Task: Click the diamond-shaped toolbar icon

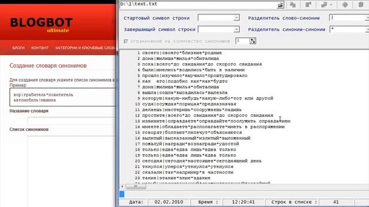Action: [345, 5]
